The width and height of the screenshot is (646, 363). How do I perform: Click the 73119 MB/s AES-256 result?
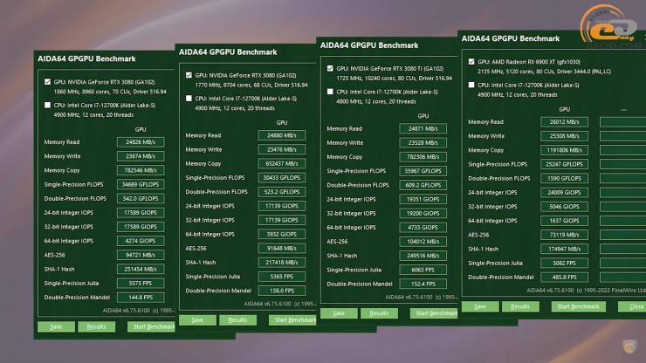(x=565, y=235)
